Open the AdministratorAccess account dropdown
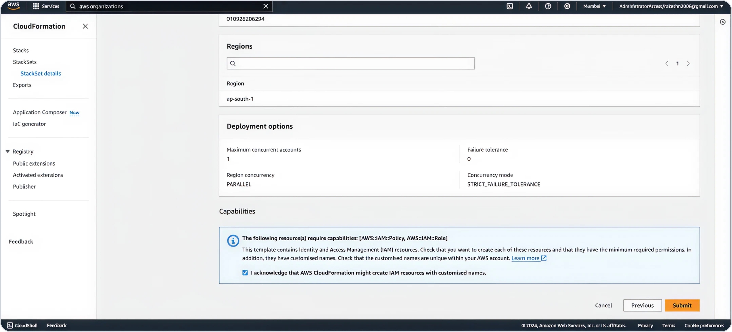The height and width of the screenshot is (332, 732). [671, 6]
